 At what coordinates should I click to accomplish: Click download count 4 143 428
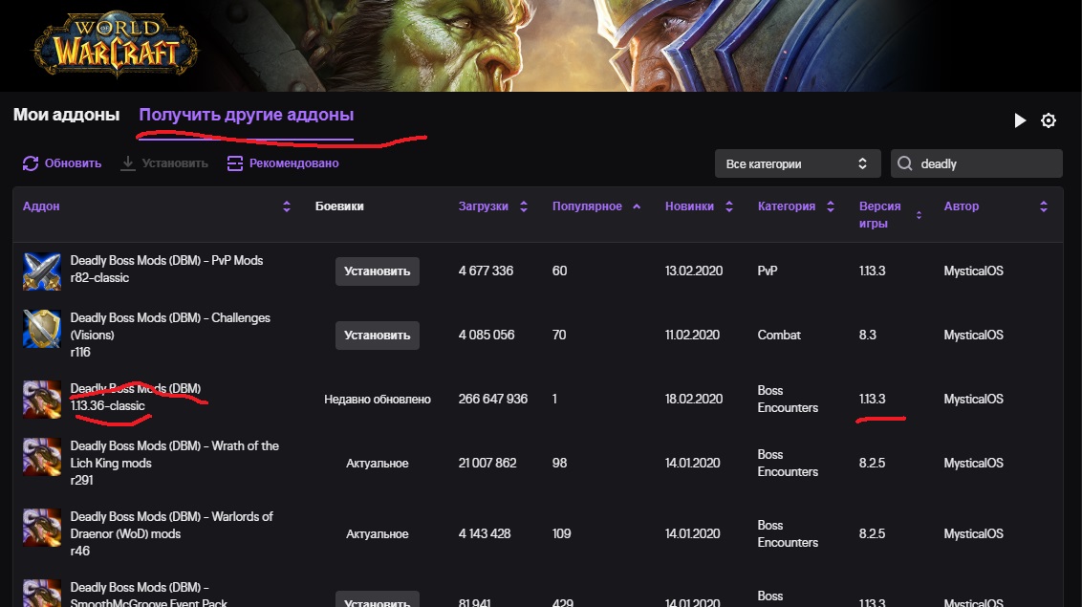[485, 534]
